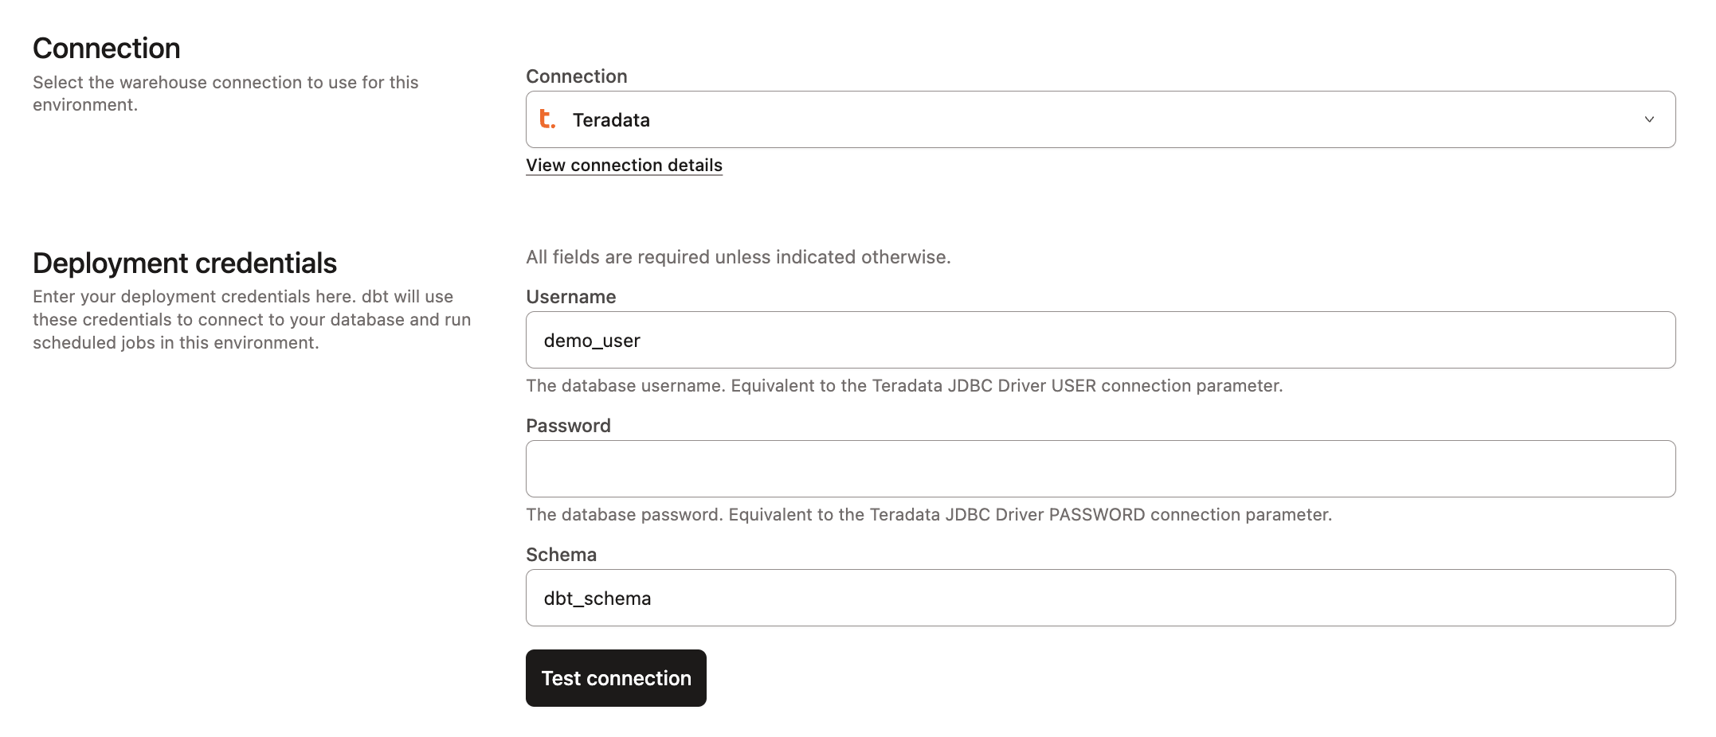Click the Connection section heading
This screenshot has height=737, width=1716.
coord(105,48)
